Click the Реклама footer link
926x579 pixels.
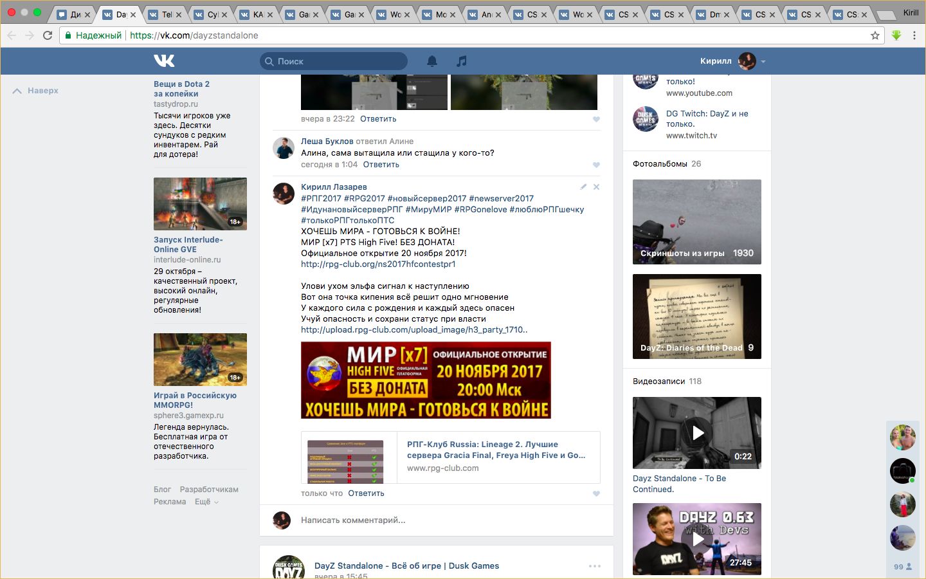170,502
